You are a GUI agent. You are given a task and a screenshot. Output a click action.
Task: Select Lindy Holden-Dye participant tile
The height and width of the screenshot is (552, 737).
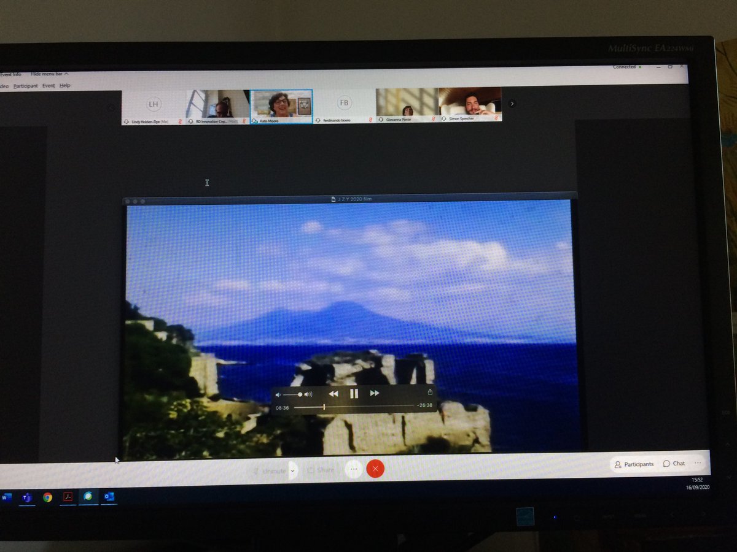[154, 106]
